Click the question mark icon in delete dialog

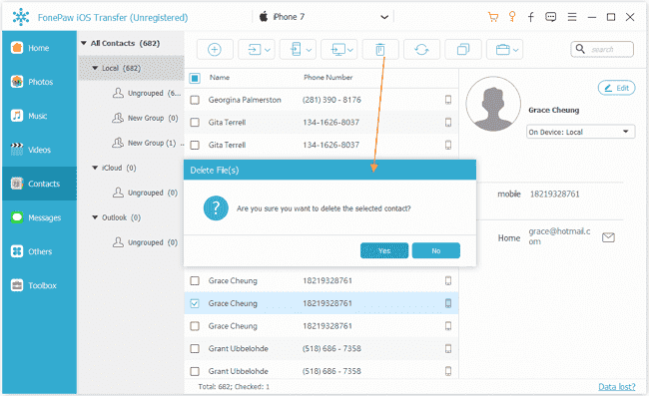tap(216, 208)
